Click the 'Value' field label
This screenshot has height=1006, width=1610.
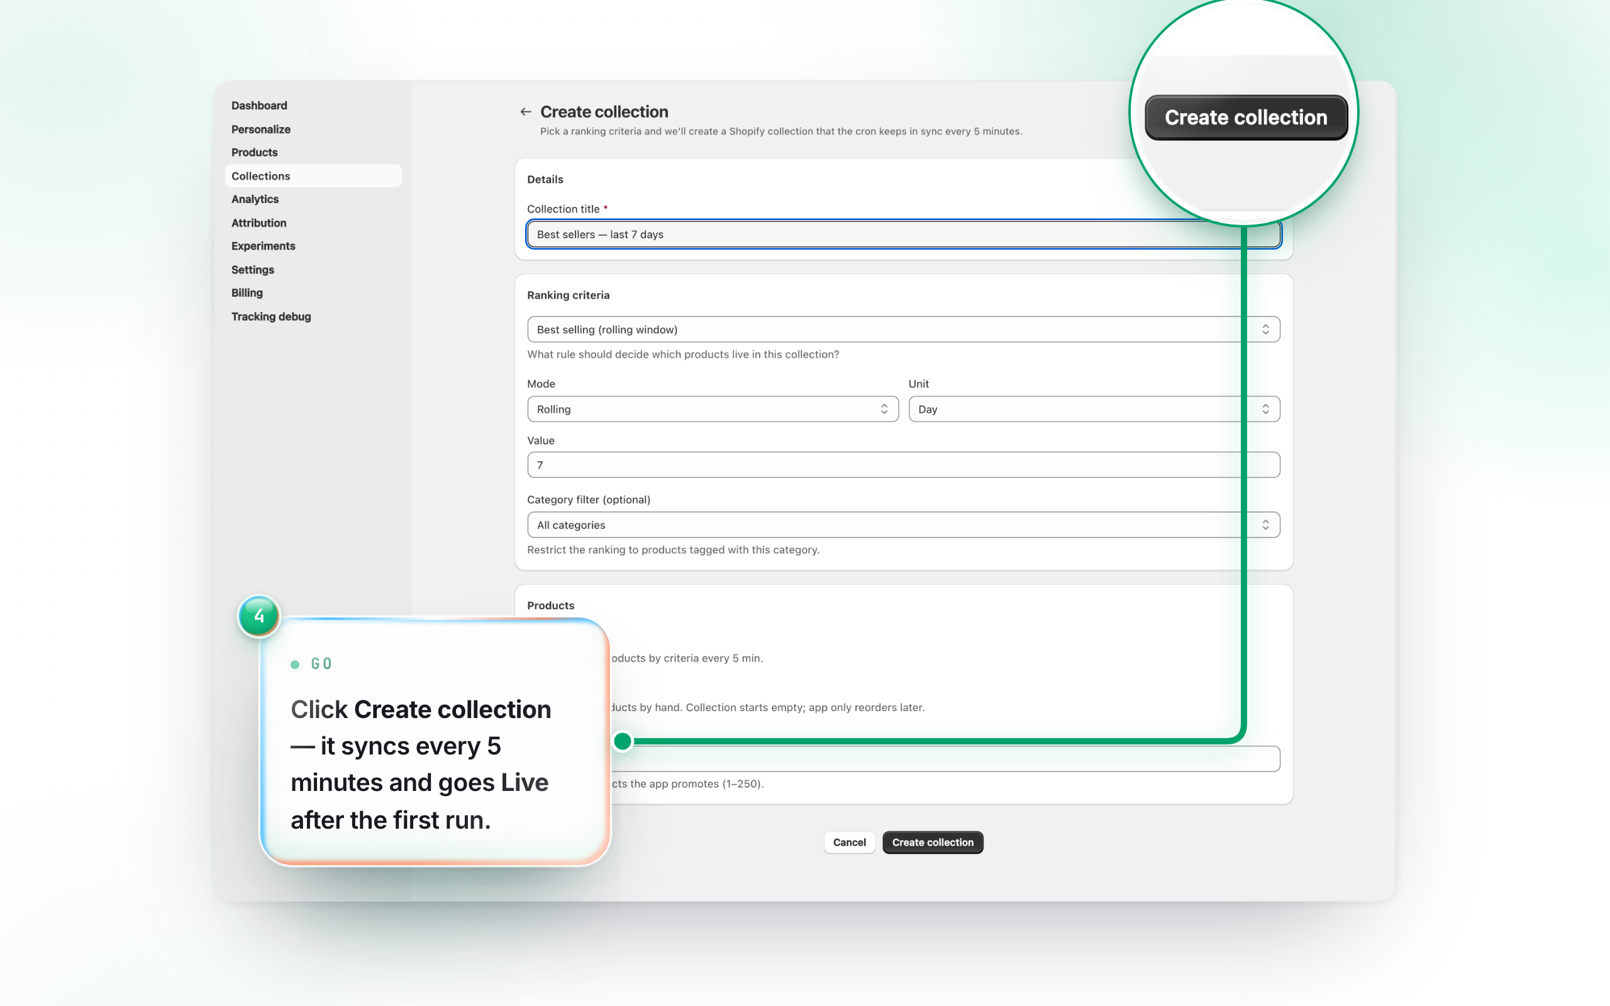tap(541, 441)
